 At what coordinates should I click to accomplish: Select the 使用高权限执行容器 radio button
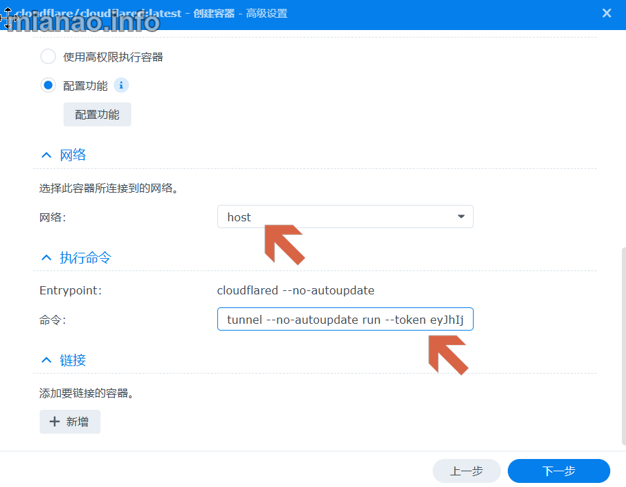point(49,57)
